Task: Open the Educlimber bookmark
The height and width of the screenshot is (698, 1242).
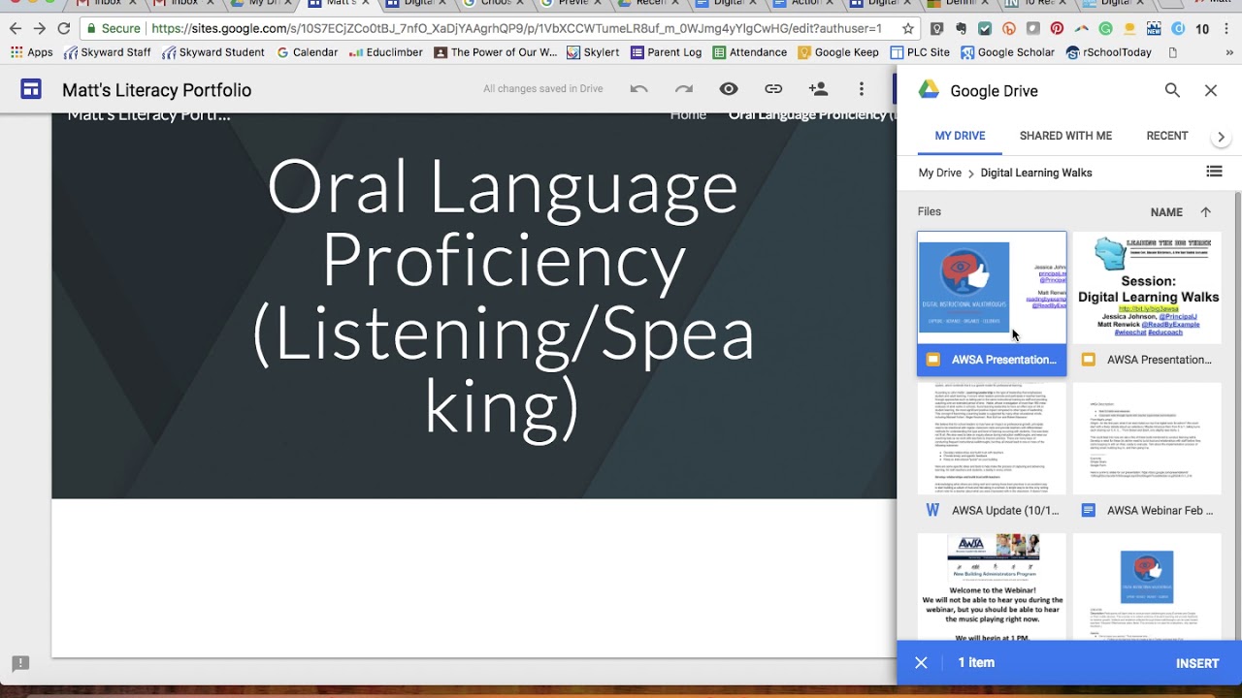Action: pos(386,52)
